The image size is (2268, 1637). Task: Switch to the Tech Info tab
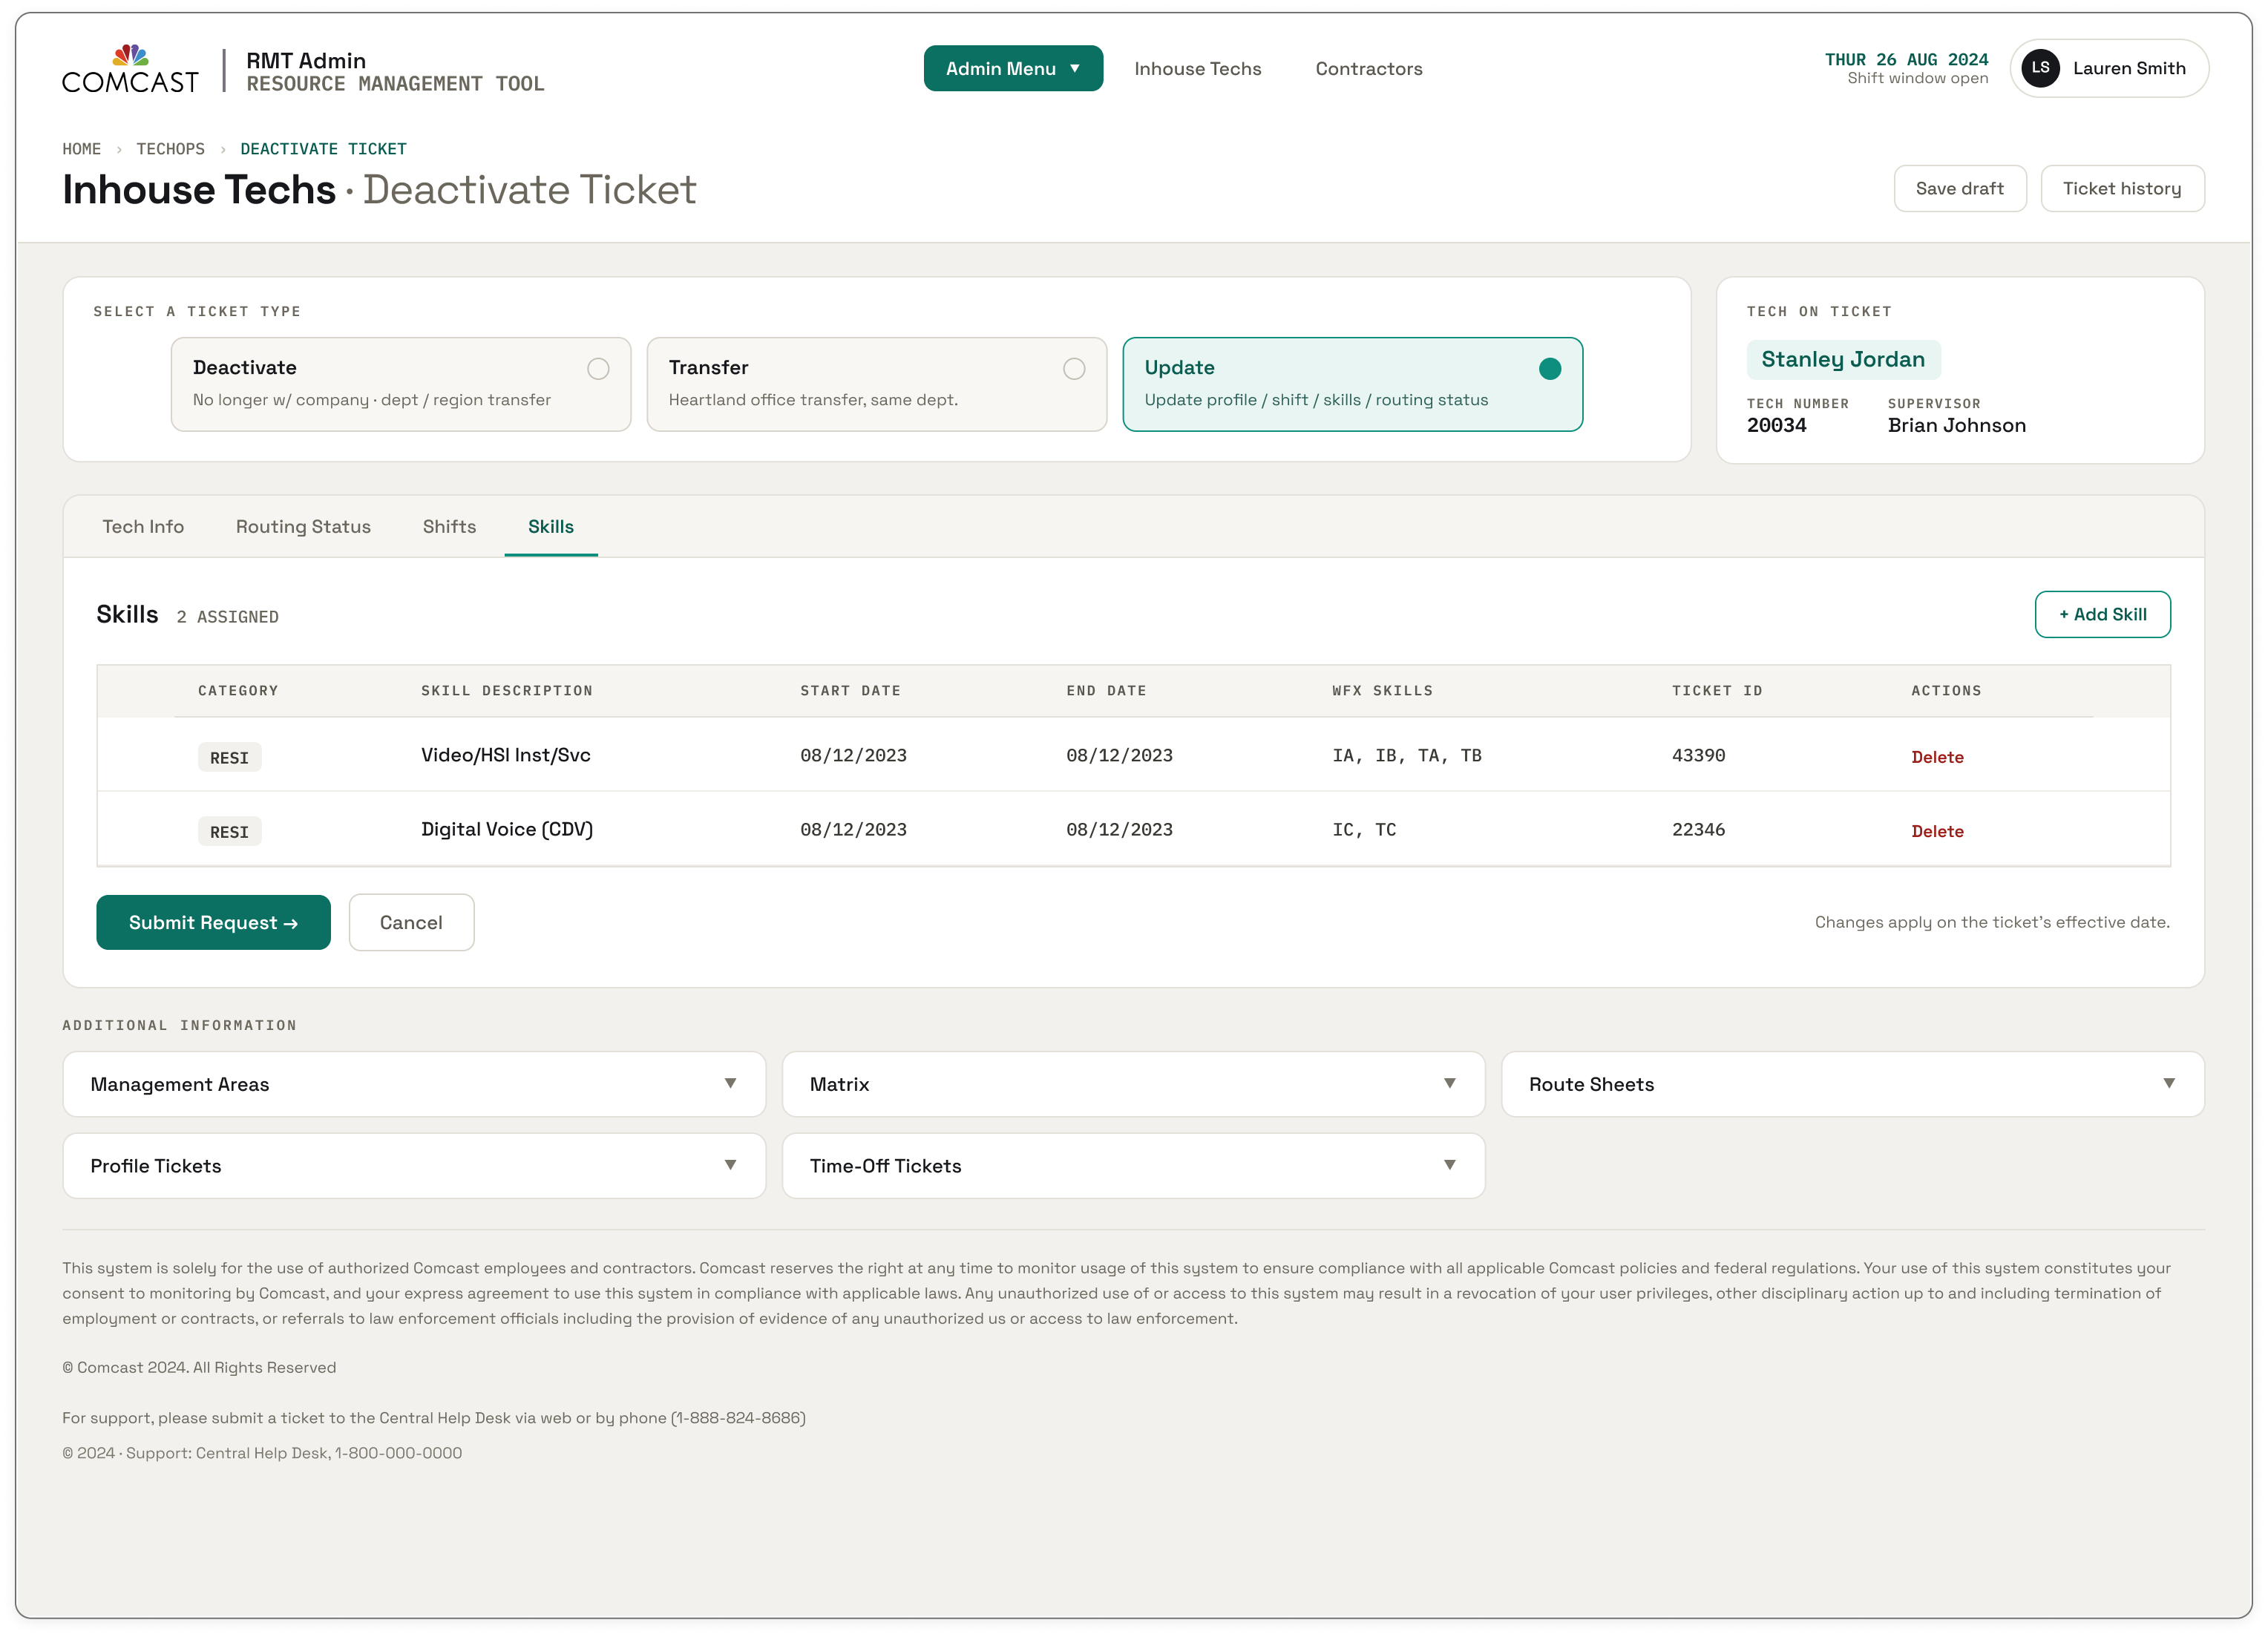pos(143,526)
